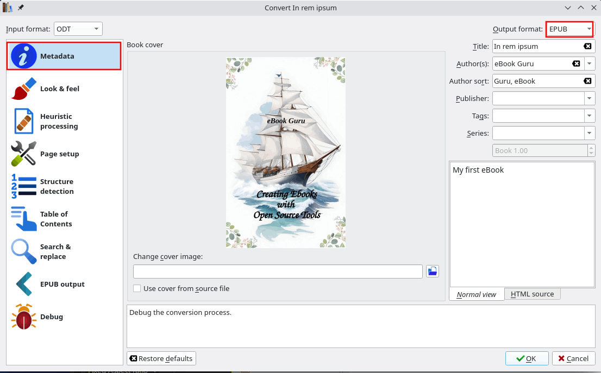Open Page setup tools icon
This screenshot has width=601, height=373.
point(24,154)
